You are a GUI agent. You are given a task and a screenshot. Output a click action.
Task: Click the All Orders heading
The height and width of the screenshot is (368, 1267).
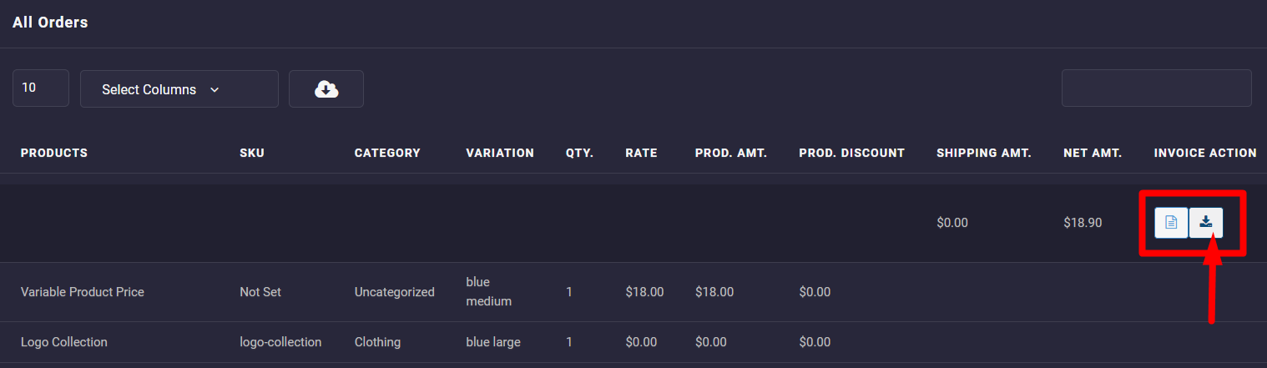tap(50, 23)
